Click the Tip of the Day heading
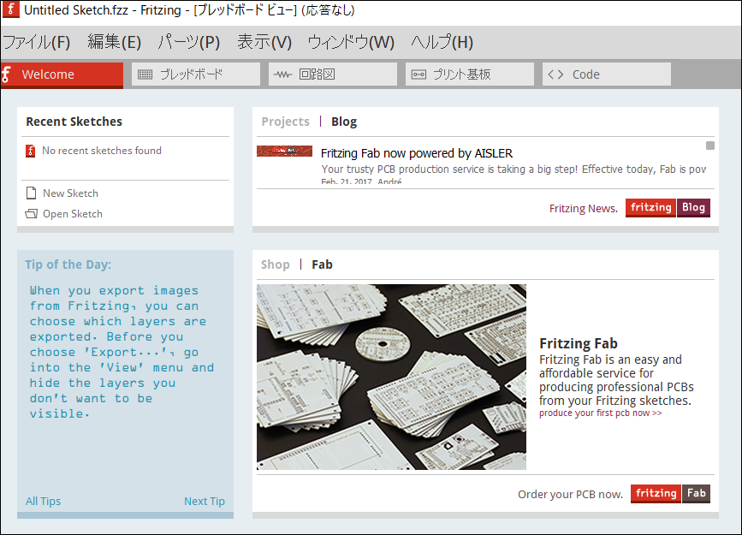742x535 pixels. point(68,265)
